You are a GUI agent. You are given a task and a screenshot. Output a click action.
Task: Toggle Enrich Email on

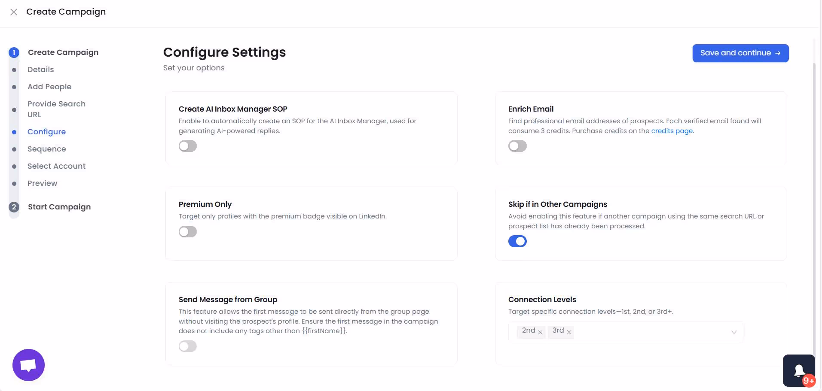pos(517,146)
